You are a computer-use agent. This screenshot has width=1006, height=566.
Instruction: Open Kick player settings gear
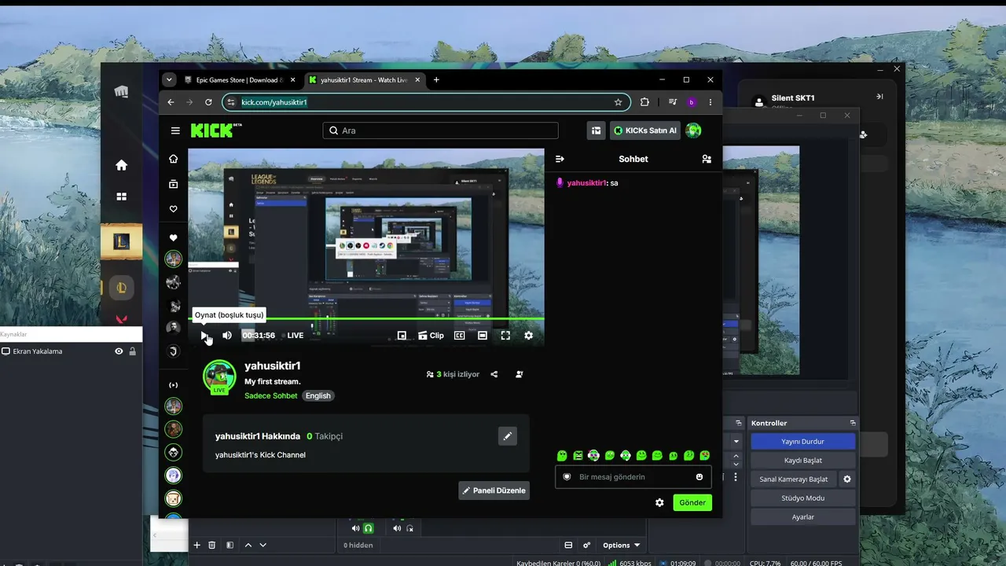528,336
